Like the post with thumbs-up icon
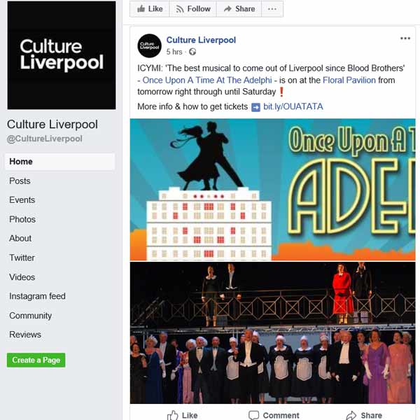 click(183, 415)
